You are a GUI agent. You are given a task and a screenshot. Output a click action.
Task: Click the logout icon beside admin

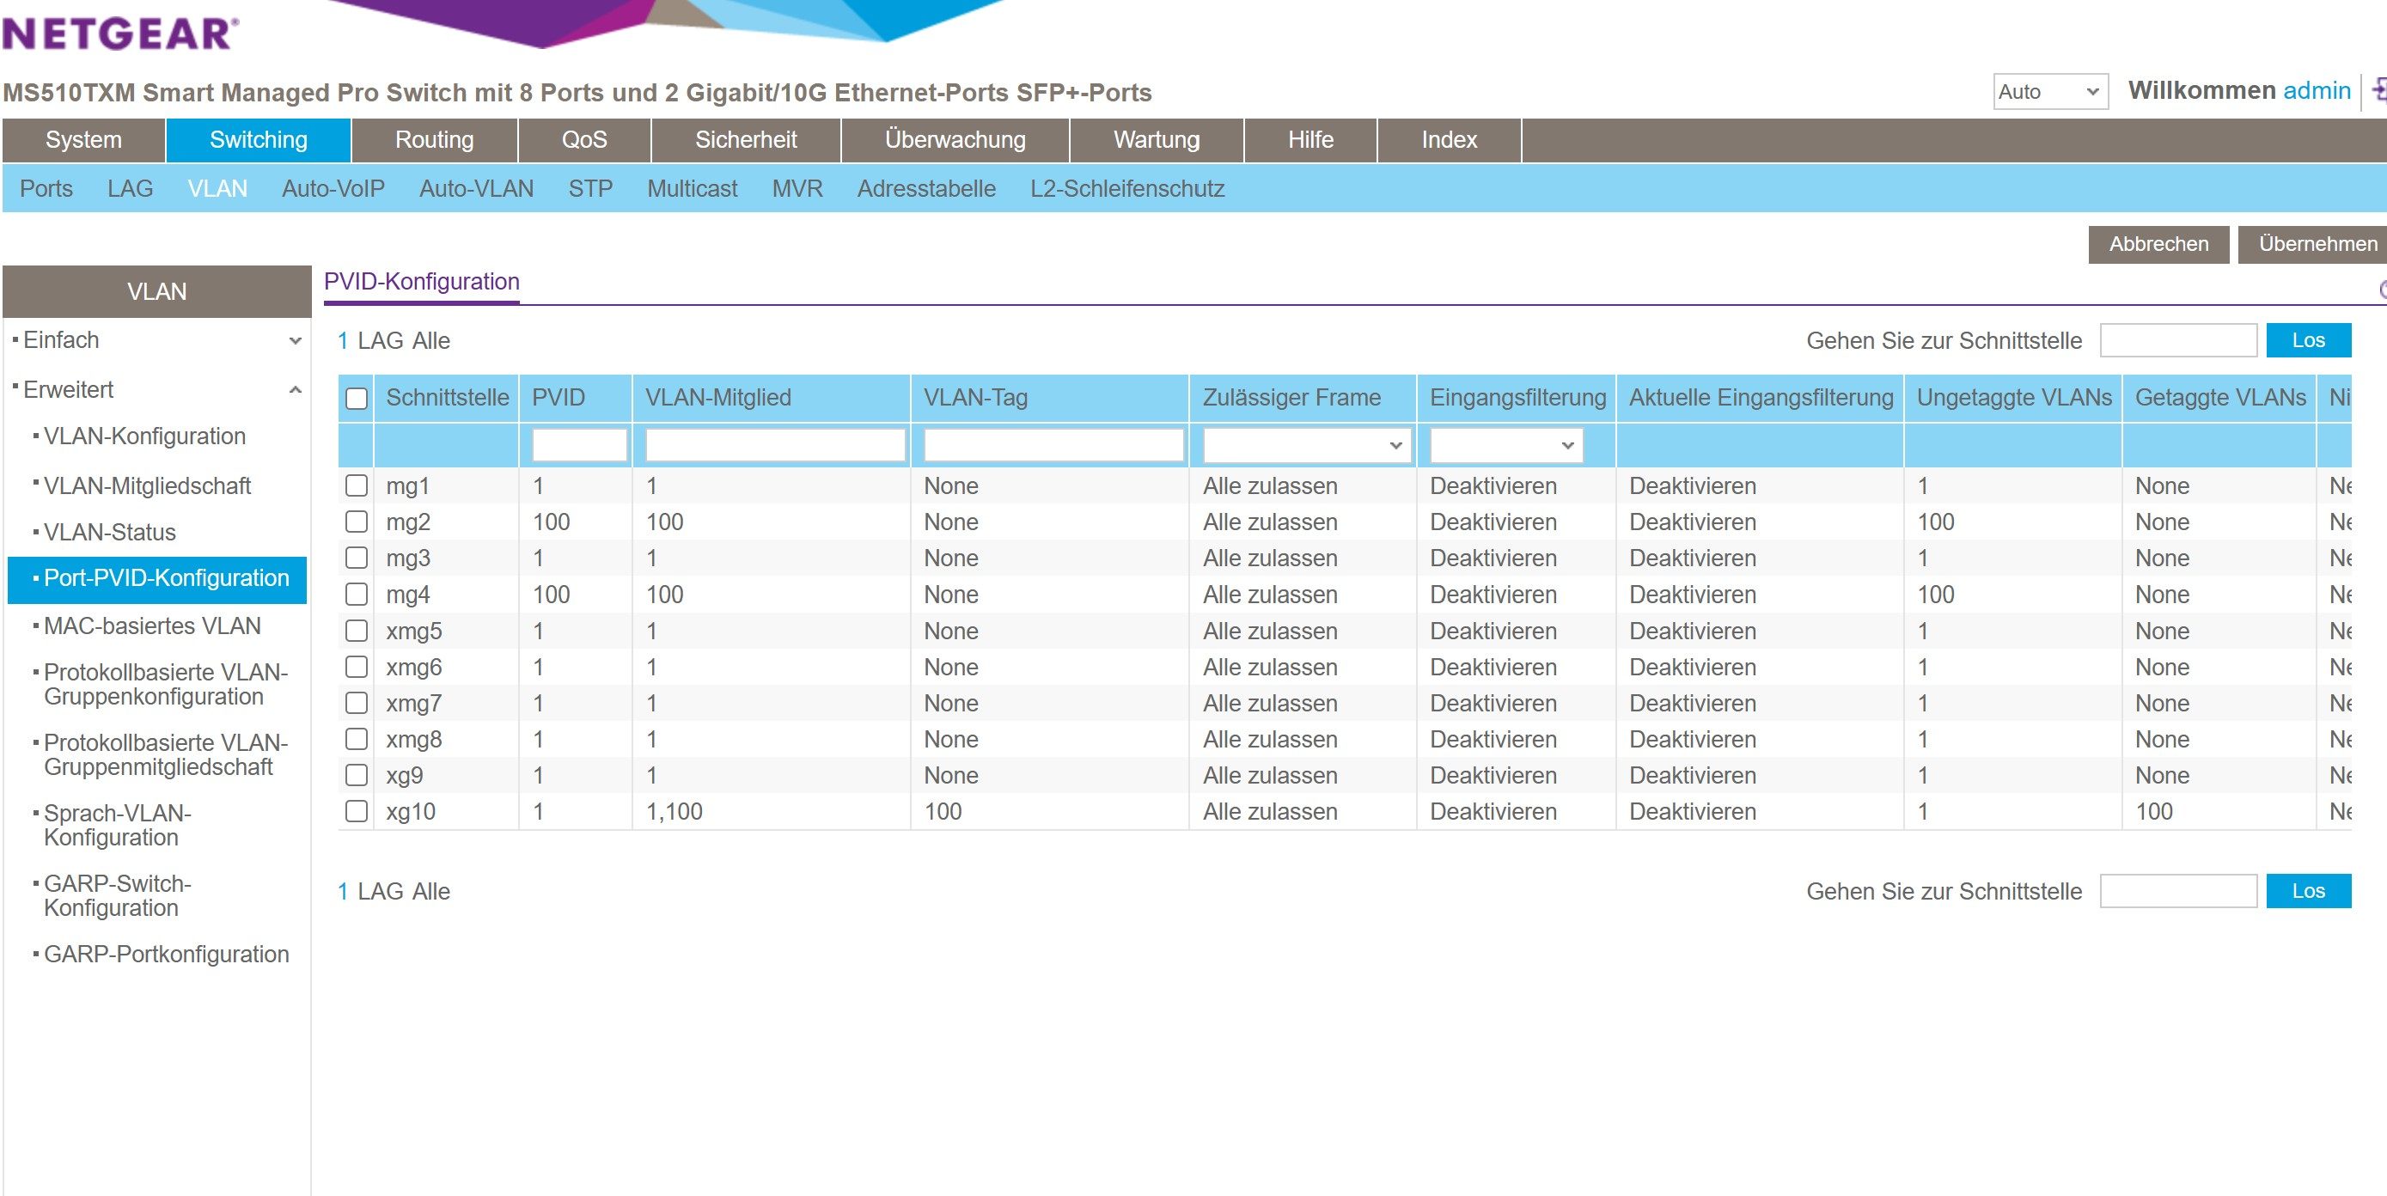(2378, 91)
